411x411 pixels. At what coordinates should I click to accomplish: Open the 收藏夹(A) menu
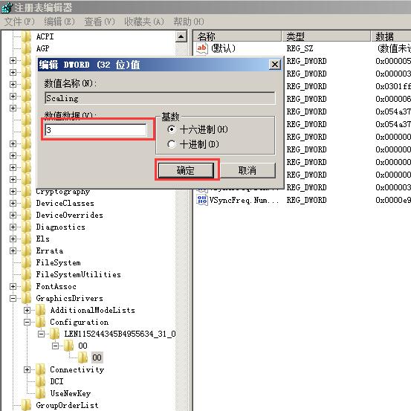click(x=144, y=22)
